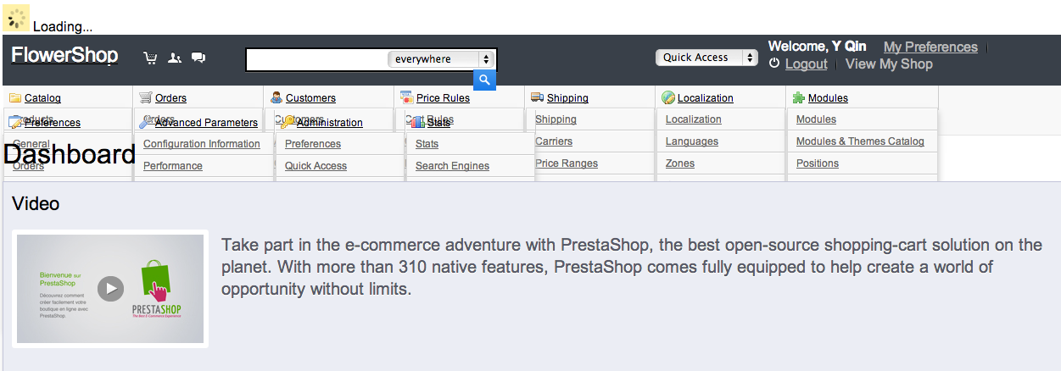Click the truck icon beside Shipping
1061x371 pixels.
tap(537, 97)
